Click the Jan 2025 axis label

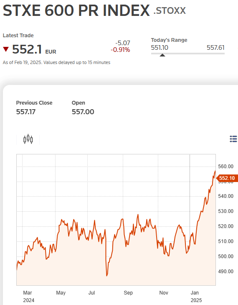(x=196, y=297)
